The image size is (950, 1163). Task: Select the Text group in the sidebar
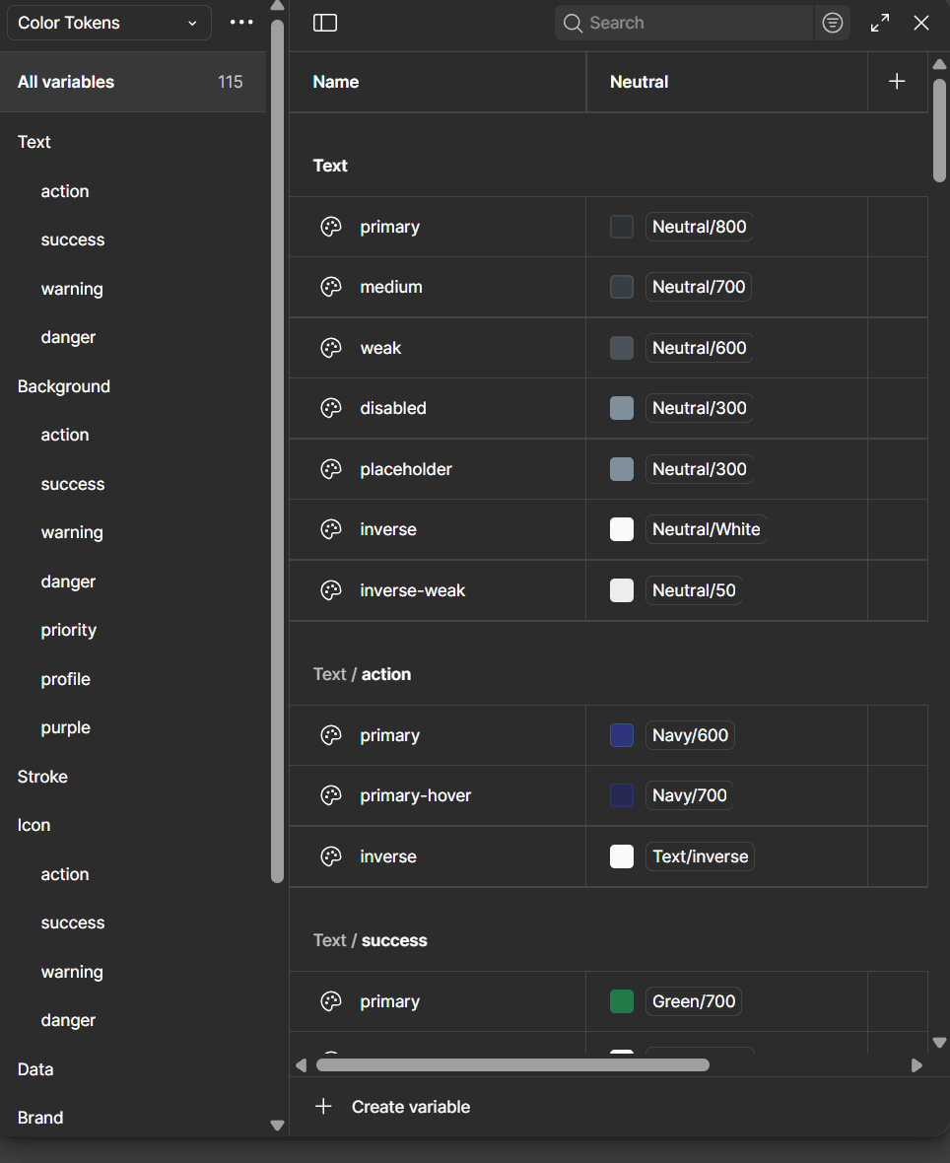[34, 142]
